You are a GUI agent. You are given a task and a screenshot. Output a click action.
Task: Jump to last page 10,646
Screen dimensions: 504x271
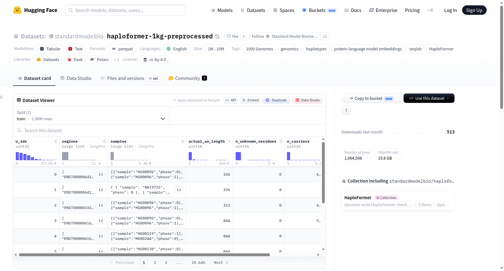(x=198, y=263)
